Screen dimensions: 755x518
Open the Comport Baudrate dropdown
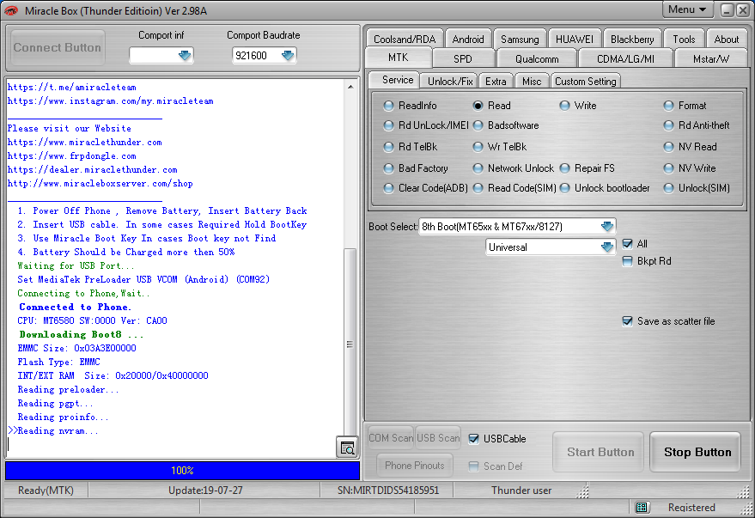tap(288, 56)
